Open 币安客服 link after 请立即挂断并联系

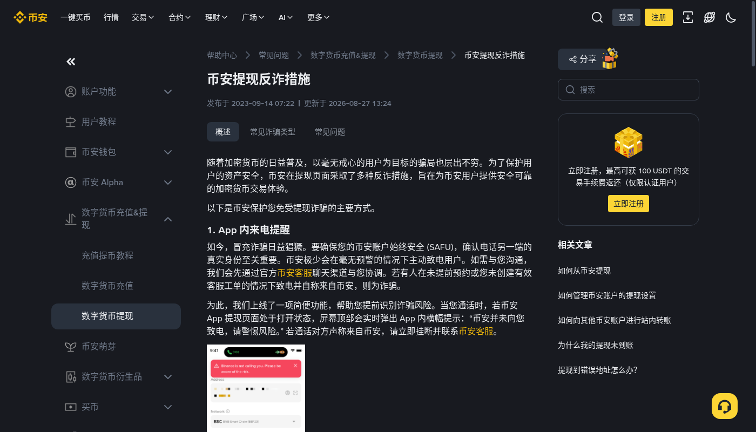[476, 331]
